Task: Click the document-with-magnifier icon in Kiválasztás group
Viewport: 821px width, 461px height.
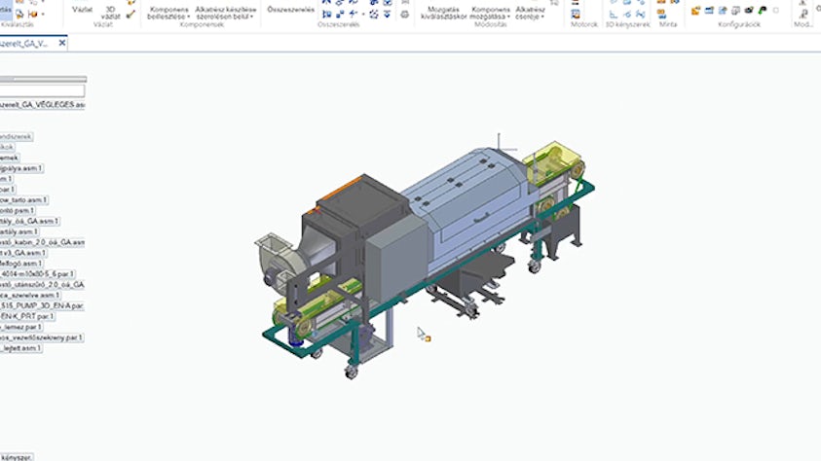Action: tap(19, 14)
